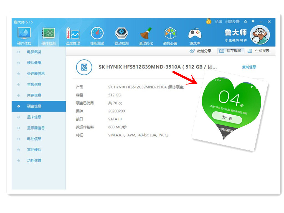Click the report icon for 生成报表

[250, 51]
